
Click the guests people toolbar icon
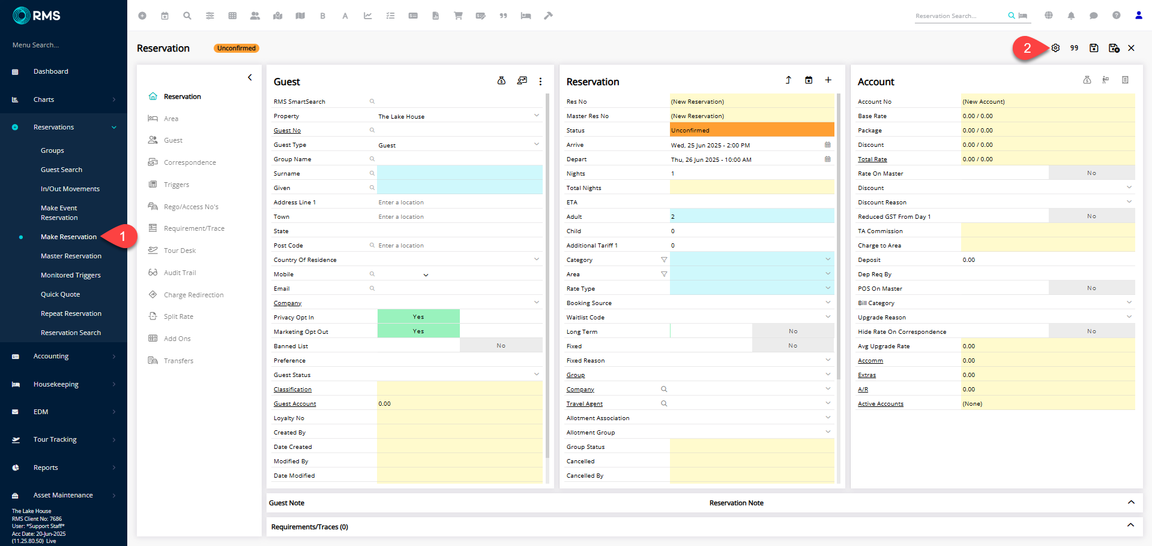255,16
